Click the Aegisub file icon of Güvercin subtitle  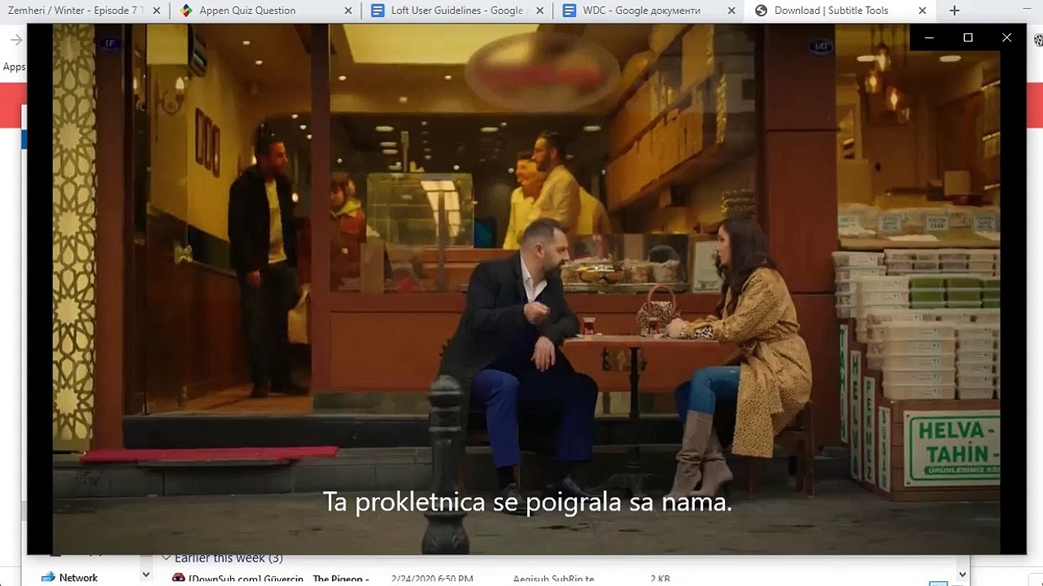178,579
